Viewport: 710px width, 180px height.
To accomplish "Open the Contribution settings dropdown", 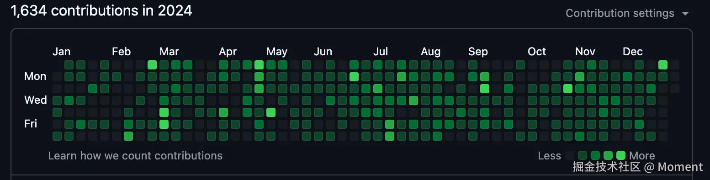I will (x=627, y=14).
